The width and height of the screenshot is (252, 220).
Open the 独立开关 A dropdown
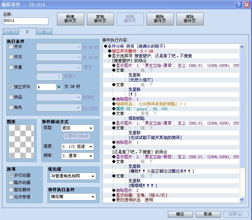(49, 87)
